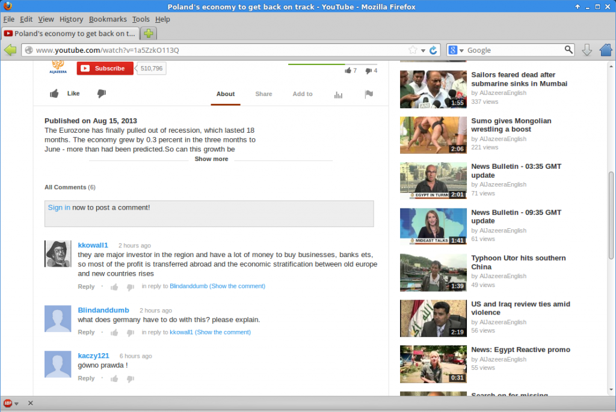
Task: Open a new tab with the plus icon
Action: 149,34
